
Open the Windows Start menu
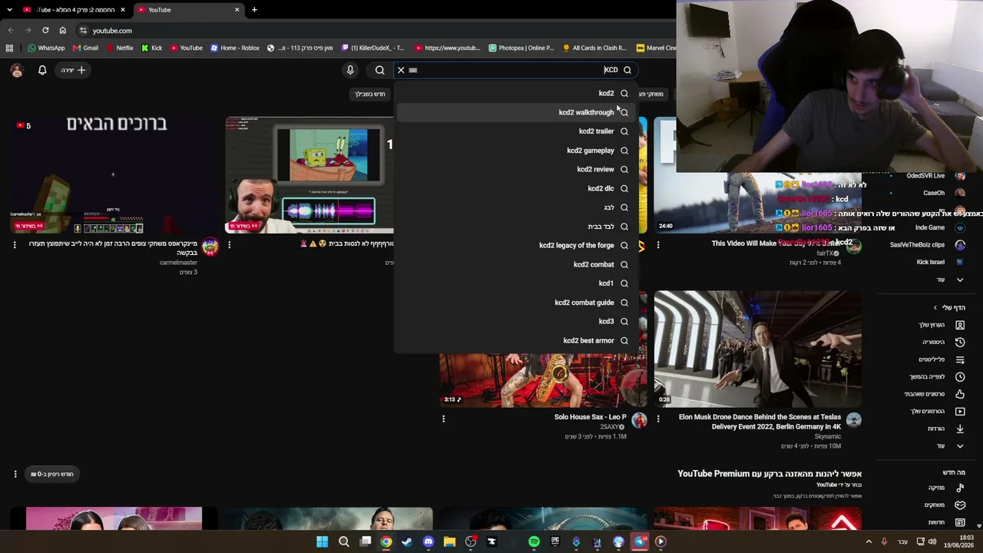click(323, 542)
